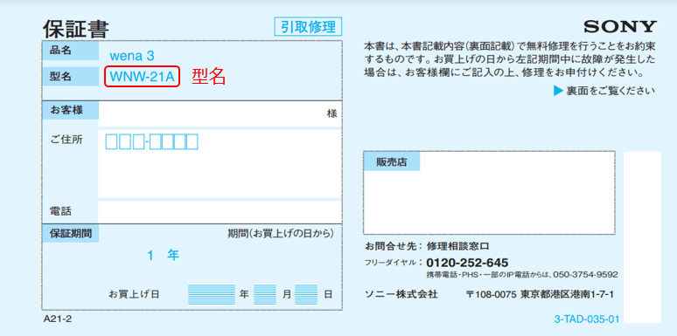Select the product name wena 3
This screenshot has height=336, width=677.
point(132,56)
